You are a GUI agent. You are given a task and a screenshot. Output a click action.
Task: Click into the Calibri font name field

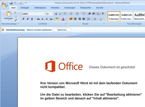pyautogui.click(x=33, y=14)
